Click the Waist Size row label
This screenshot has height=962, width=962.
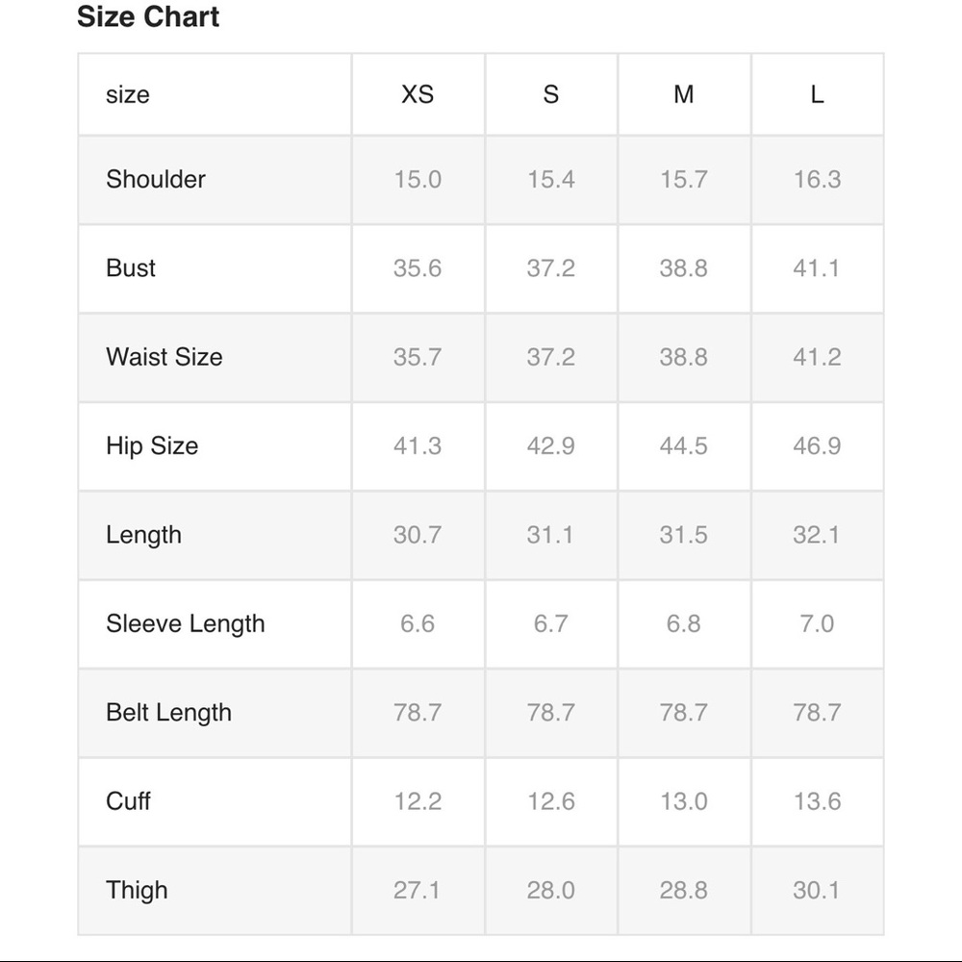pos(165,357)
